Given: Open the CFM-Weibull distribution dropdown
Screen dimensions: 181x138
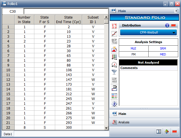Looking at the screenshot, I should click(x=148, y=33).
